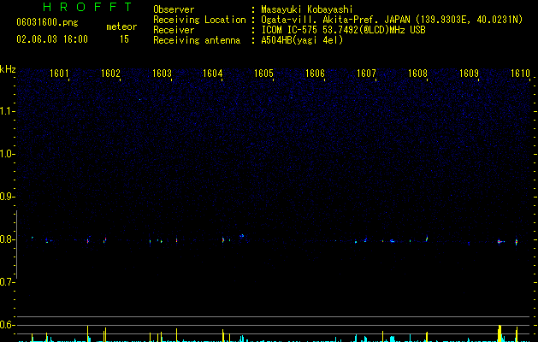Screen dimensions: 538x342
Task: Click the 1604 time marker
Action: coord(213,74)
